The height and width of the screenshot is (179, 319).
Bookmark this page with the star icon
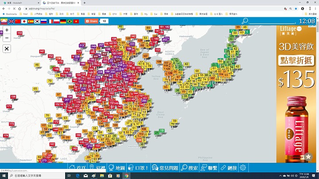296,8
